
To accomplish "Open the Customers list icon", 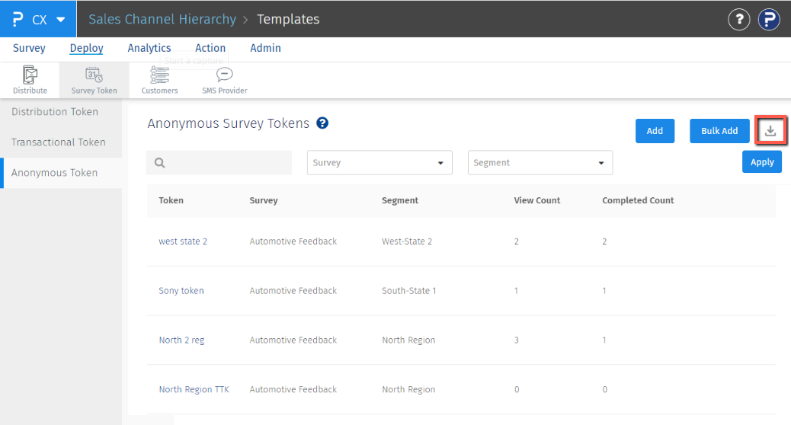I will pos(159,75).
